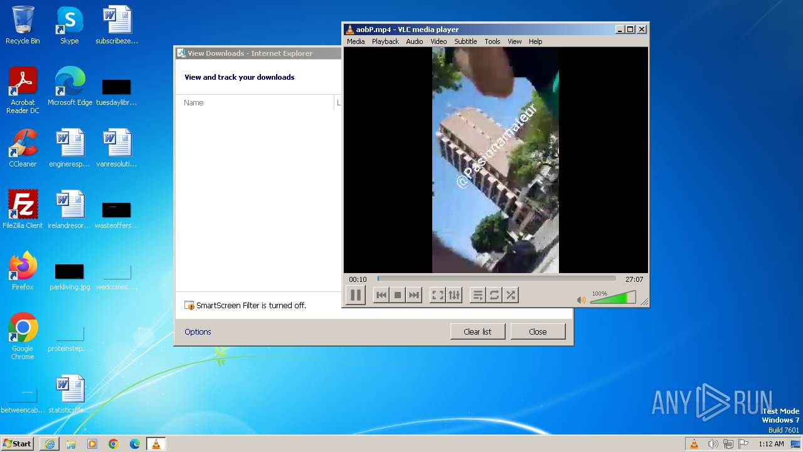Image resolution: width=803 pixels, height=452 pixels.
Task: Click elapsed time 00:10 label
Action: pos(358,279)
